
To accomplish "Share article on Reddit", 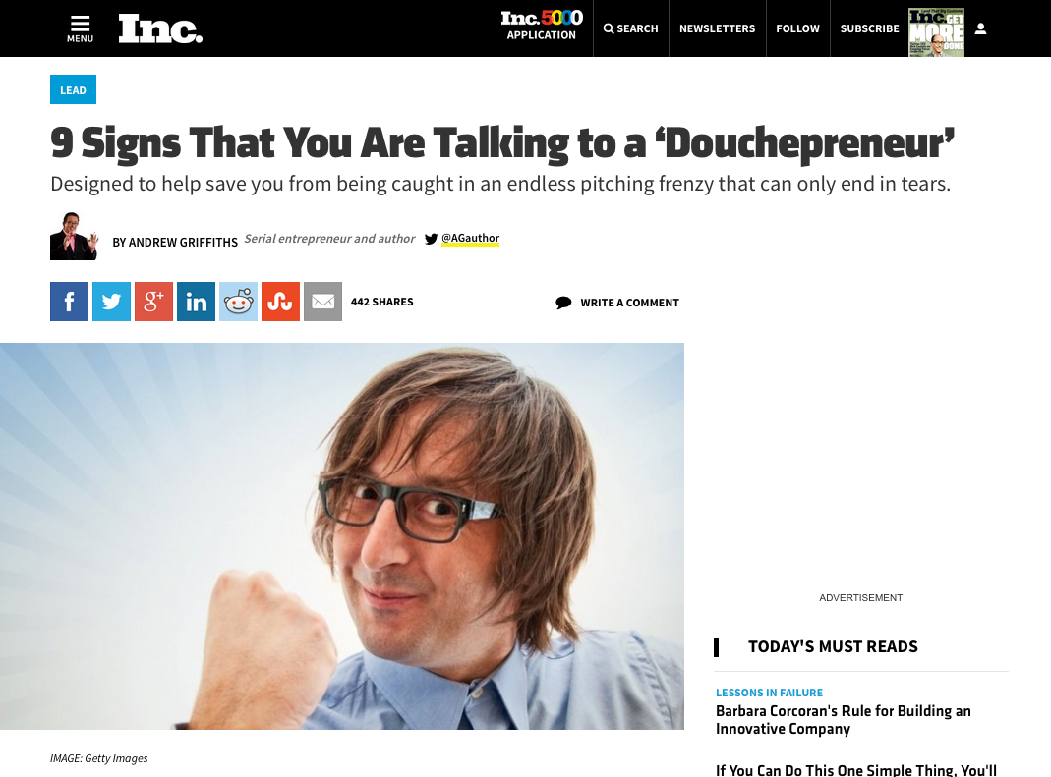I will 238,302.
